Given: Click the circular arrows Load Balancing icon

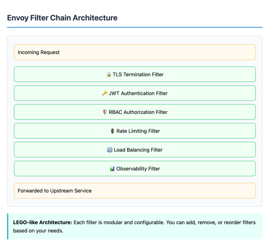Looking at the screenshot, I should click(x=110, y=150).
